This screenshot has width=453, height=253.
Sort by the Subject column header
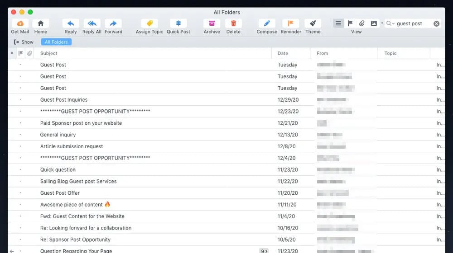(153, 53)
